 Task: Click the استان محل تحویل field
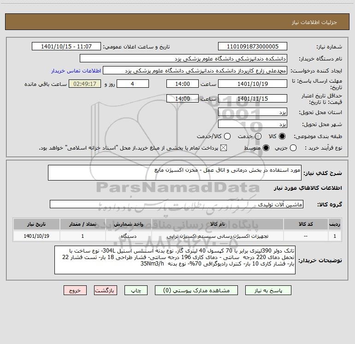tap(253, 112)
